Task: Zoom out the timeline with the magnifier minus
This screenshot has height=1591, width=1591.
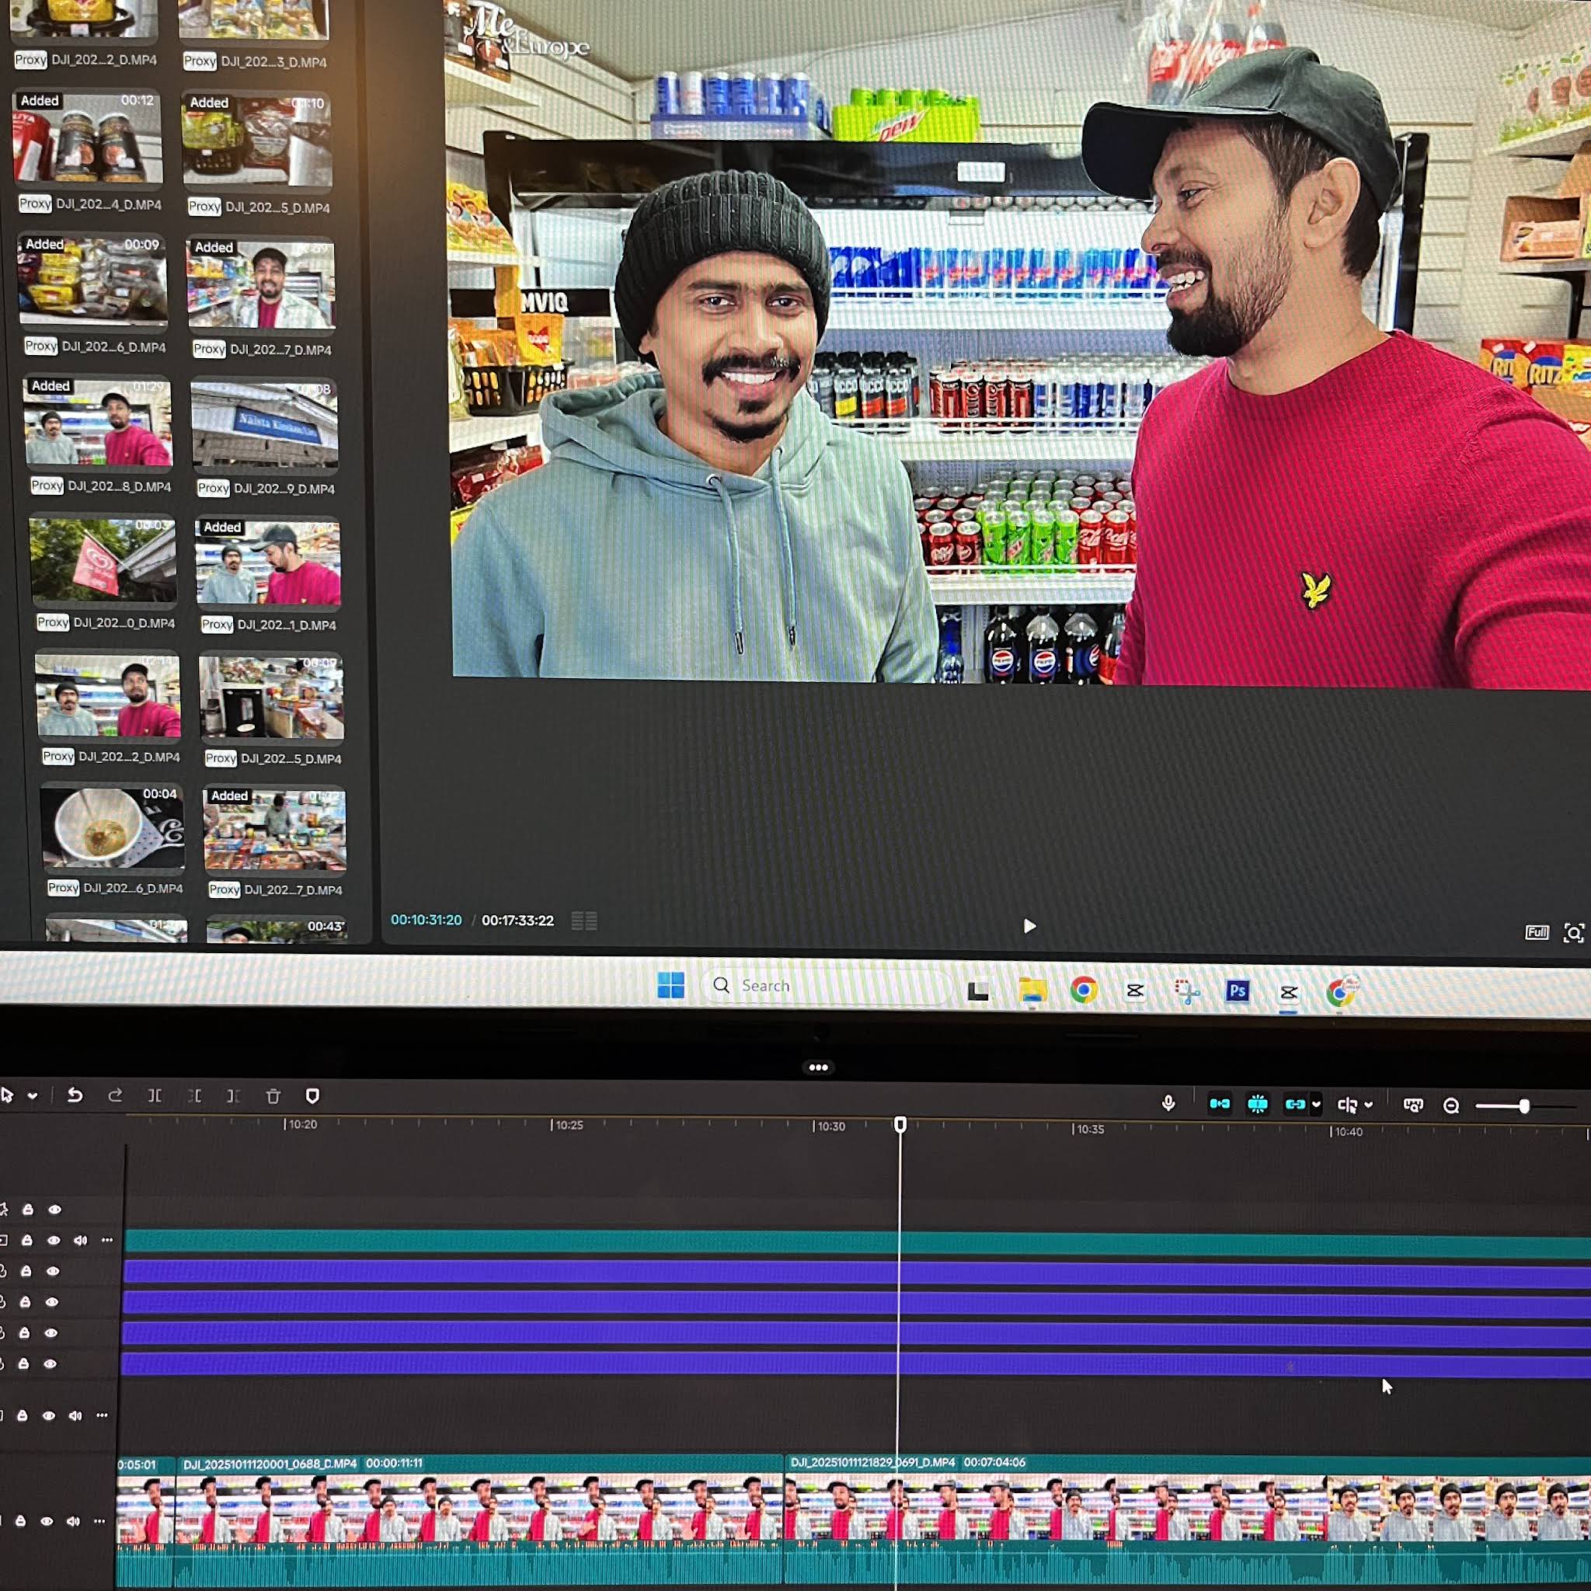Action: (1451, 1106)
